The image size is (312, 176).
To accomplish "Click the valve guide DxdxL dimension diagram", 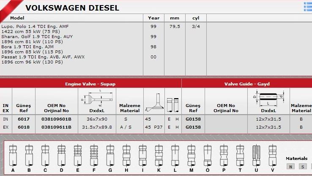I will point(268,98).
